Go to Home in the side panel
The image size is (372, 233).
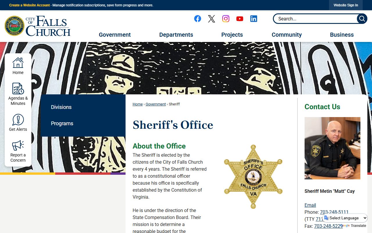[x=18, y=66]
